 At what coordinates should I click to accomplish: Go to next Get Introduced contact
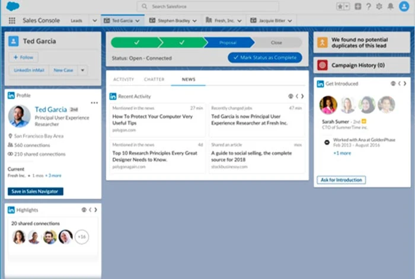click(405, 84)
